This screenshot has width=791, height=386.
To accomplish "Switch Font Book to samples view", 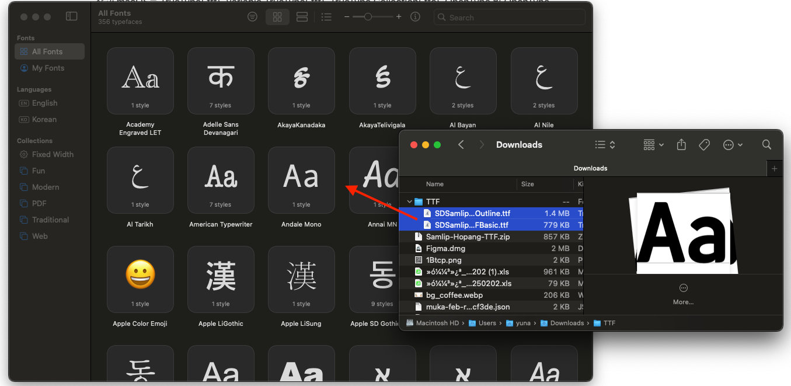I will pos(302,17).
